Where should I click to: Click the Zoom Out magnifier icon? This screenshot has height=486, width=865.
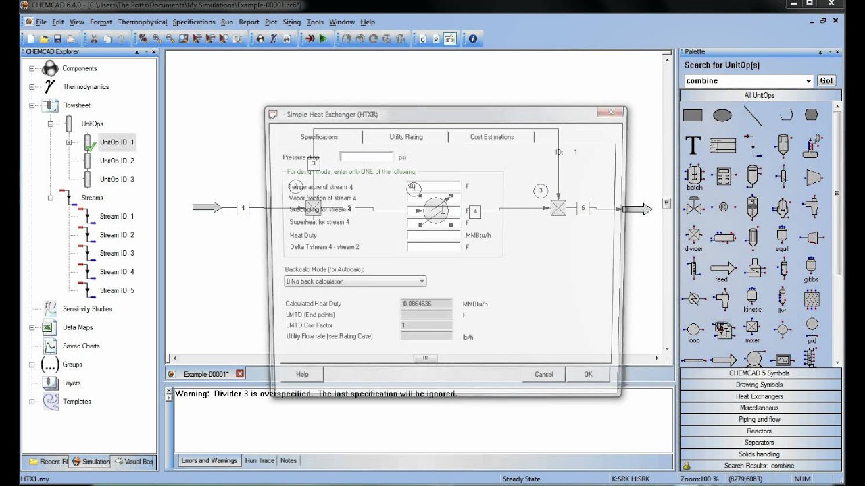coord(170,39)
